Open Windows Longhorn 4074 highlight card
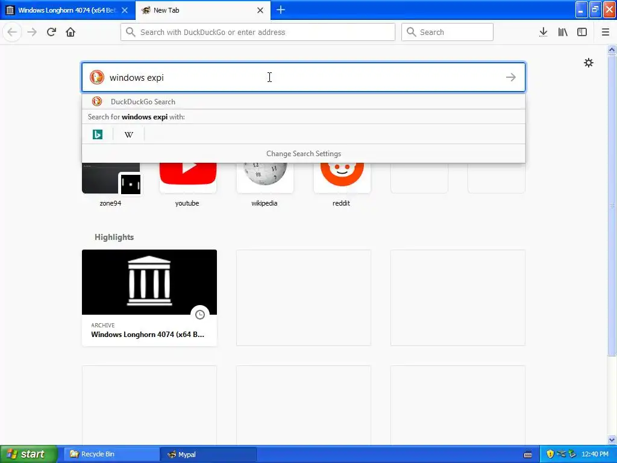 (x=149, y=298)
